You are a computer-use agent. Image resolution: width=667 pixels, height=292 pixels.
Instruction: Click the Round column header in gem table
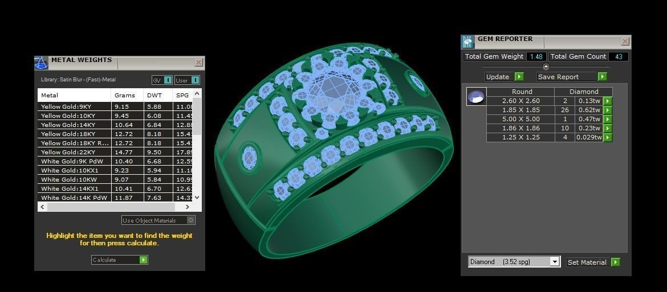tap(520, 92)
